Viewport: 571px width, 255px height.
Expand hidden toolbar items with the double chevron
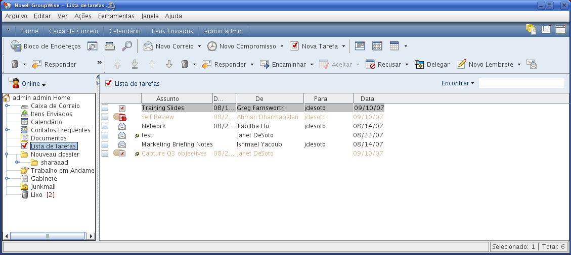pos(100,63)
